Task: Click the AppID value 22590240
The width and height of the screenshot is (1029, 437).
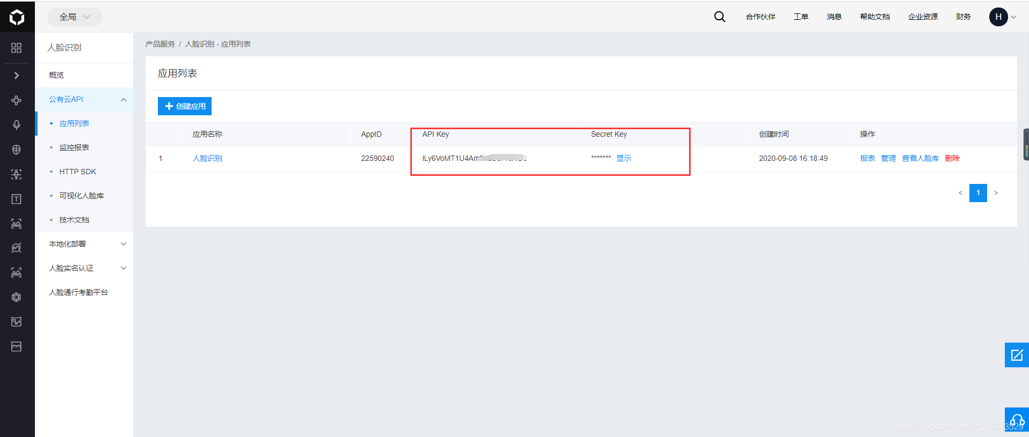Action: pos(378,158)
